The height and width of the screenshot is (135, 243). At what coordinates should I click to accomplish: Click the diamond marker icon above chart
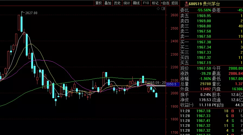tap(158, 9)
